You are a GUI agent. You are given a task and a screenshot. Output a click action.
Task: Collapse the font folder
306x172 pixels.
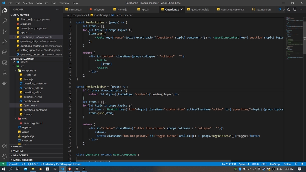[16, 118]
